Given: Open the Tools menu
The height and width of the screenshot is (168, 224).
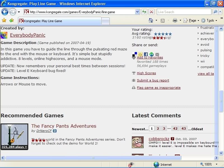Looking at the screenshot, I should pyautogui.click(x=209, y=20).
